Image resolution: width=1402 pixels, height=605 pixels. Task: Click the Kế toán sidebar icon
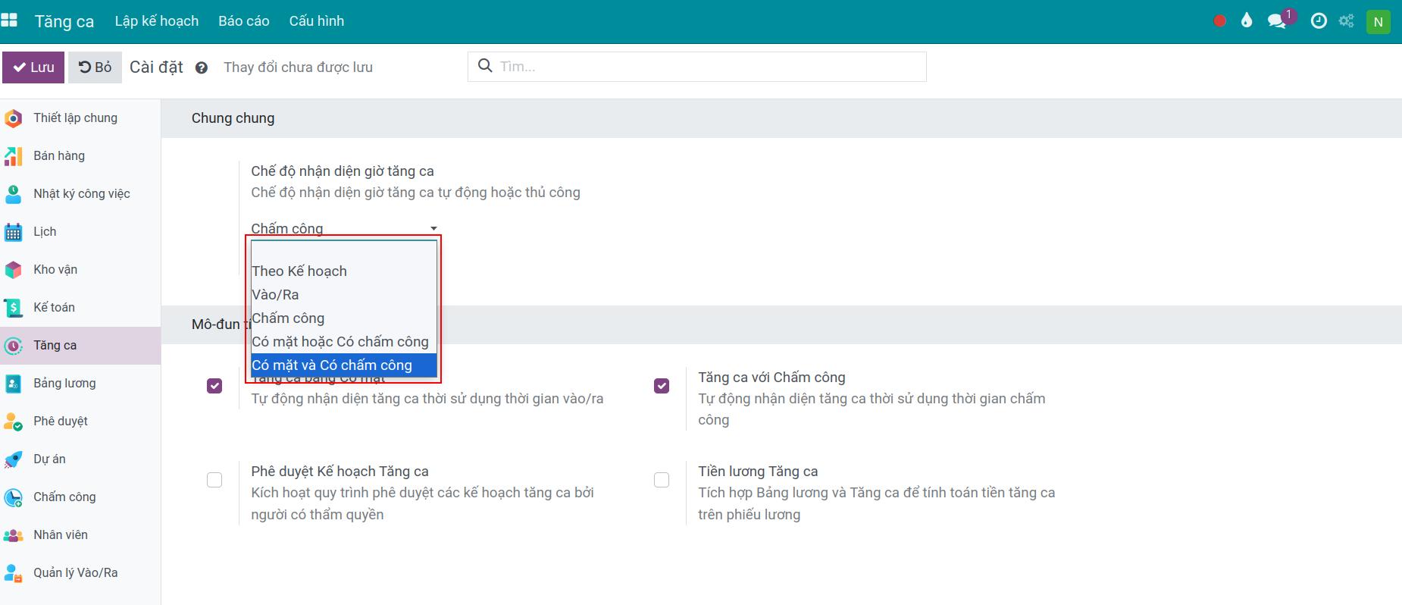(13, 308)
